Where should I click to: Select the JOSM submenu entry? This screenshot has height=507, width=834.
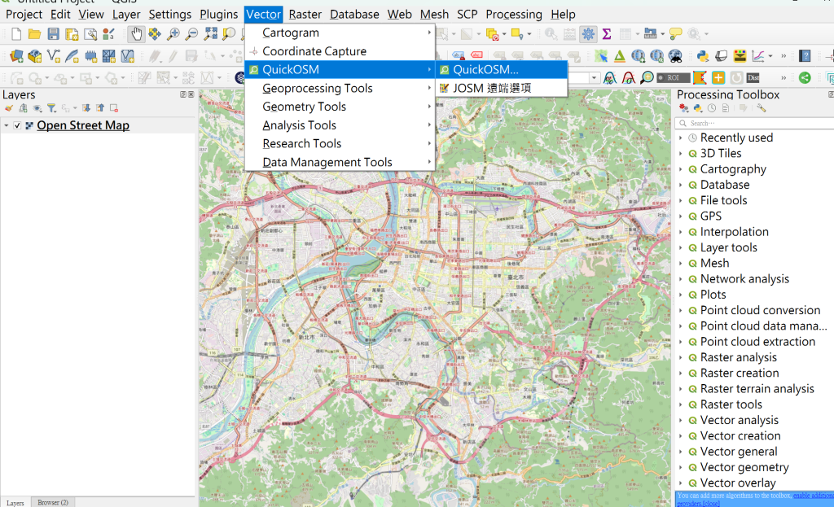coord(502,88)
